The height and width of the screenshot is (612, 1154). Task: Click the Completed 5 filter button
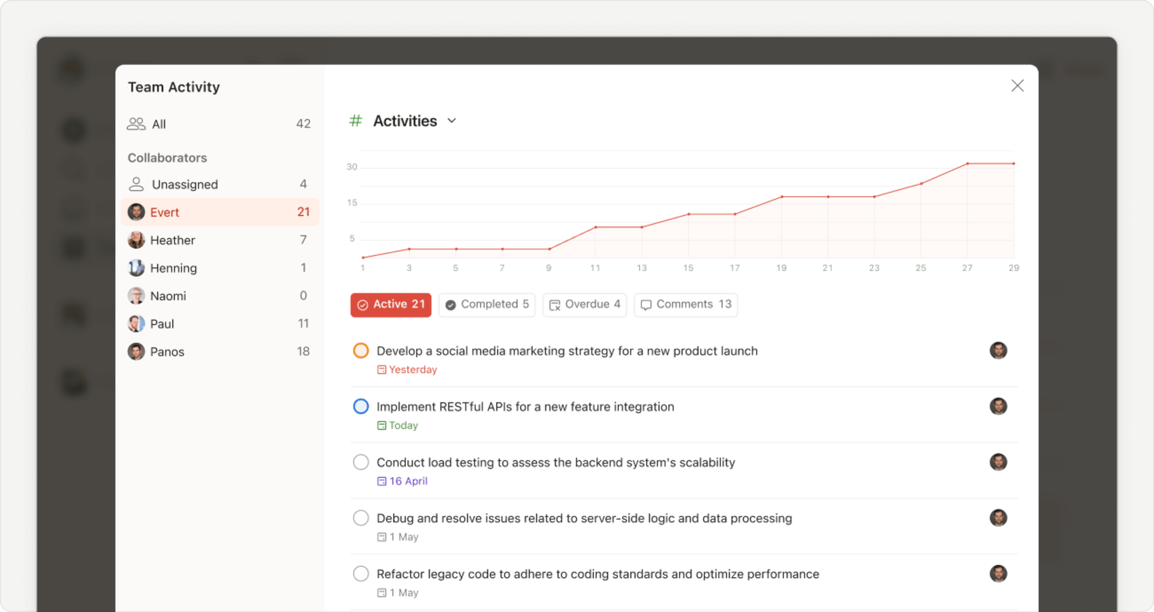(487, 304)
